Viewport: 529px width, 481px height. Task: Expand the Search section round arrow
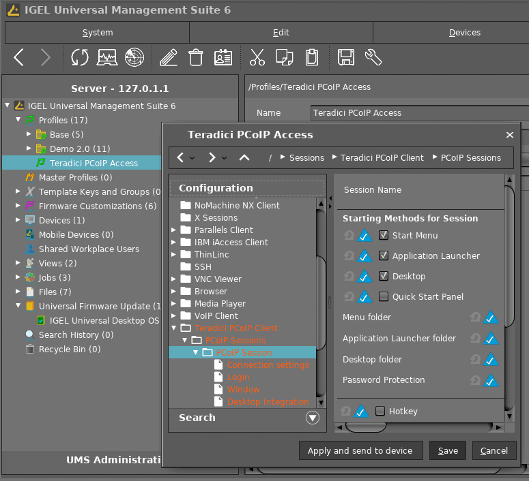pyautogui.click(x=313, y=418)
